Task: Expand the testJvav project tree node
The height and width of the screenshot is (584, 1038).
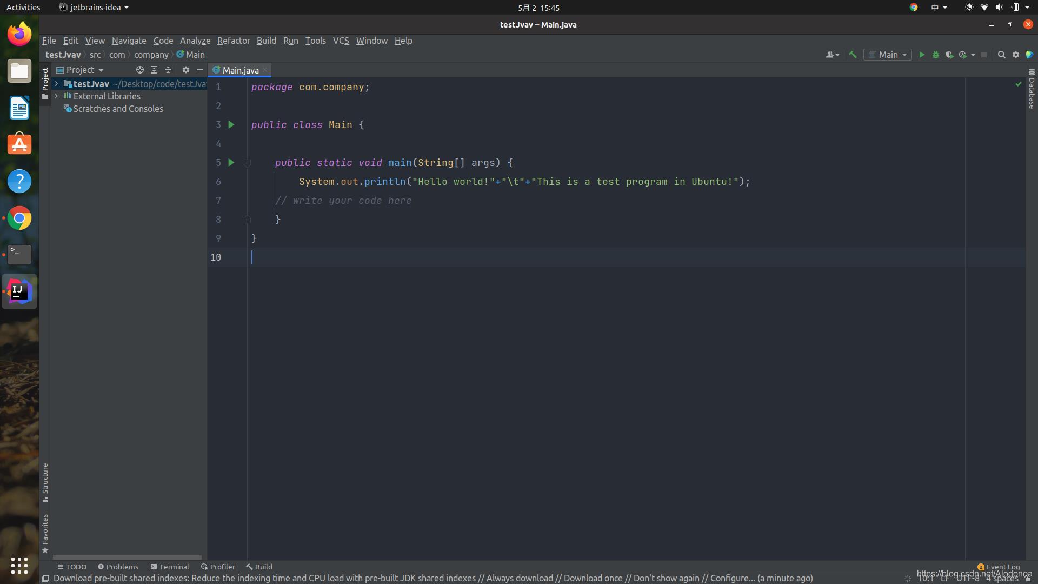Action: (56, 84)
